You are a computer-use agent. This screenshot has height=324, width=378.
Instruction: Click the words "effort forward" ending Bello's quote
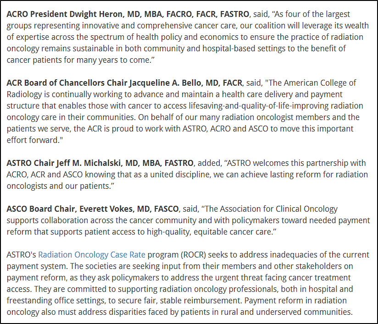pyautogui.click(x=31, y=140)
